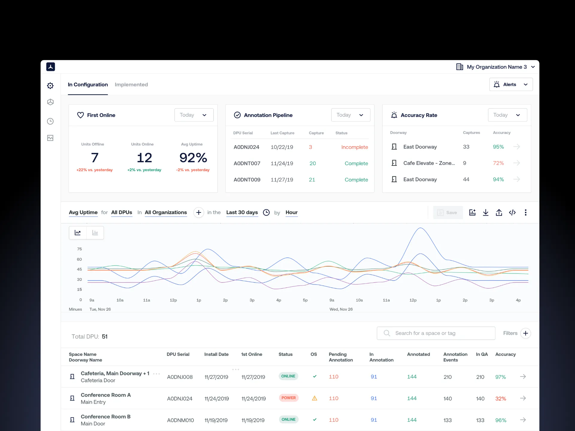Viewport: 575px width, 431px height.
Task: Open First Online Today dropdown
Action: tap(194, 115)
